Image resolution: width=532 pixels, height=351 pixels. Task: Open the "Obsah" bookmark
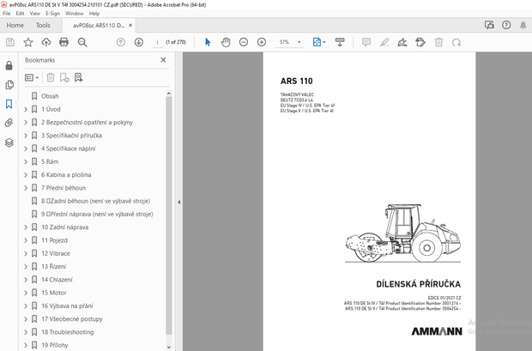pos(50,96)
